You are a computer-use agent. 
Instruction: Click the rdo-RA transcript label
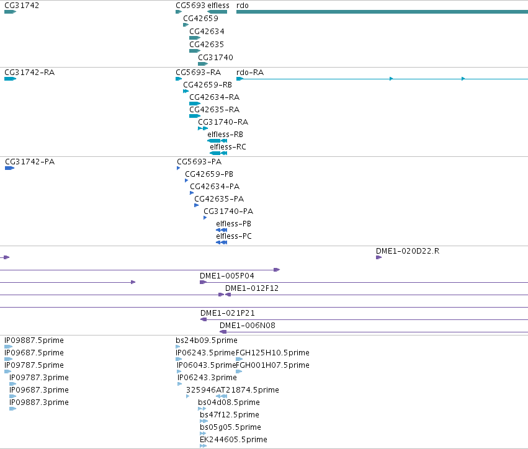(250, 73)
